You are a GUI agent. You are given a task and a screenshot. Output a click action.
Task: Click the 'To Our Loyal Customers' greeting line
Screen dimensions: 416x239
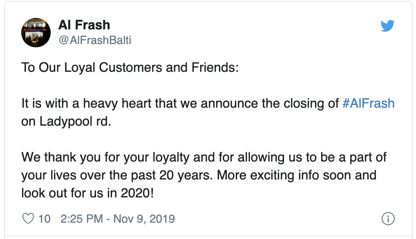coord(130,67)
